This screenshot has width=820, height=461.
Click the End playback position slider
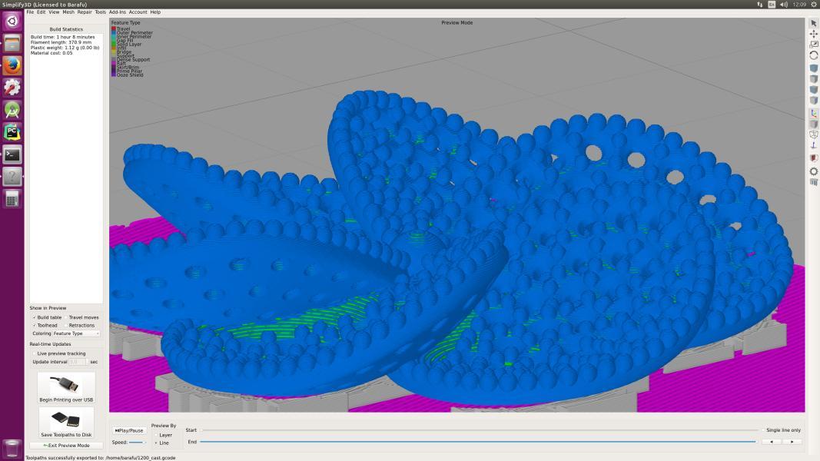(476, 442)
